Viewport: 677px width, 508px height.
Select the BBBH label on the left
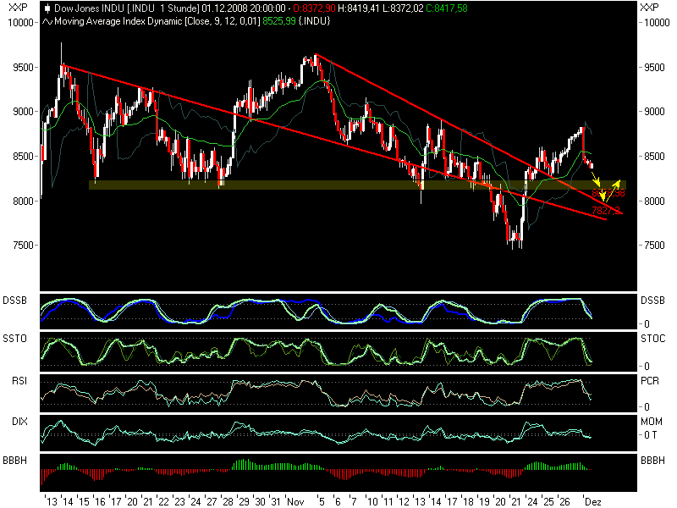[14, 461]
